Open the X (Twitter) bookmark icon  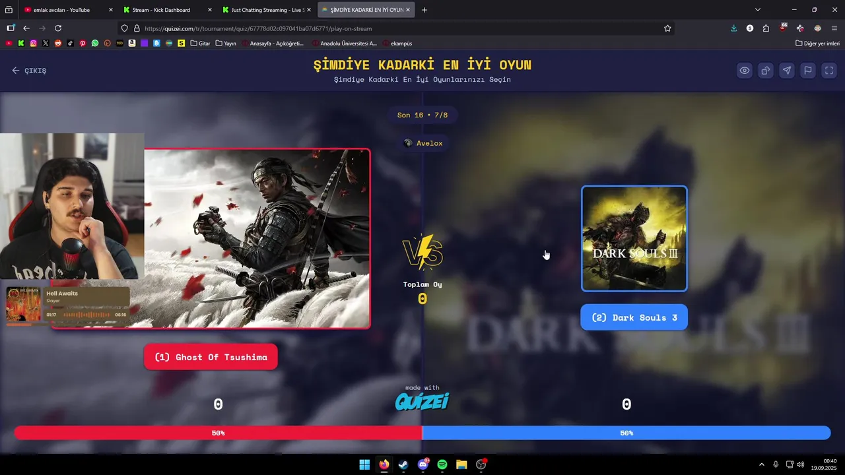[46, 44]
